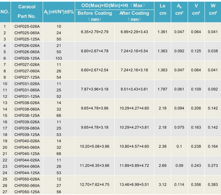The image size is (221, 195).
Task: Click the Before Coating (mm) header
Action: (x=95, y=16)
